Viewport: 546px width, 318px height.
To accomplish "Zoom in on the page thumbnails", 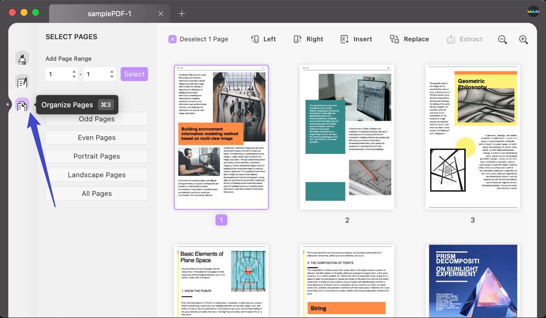I will [523, 39].
